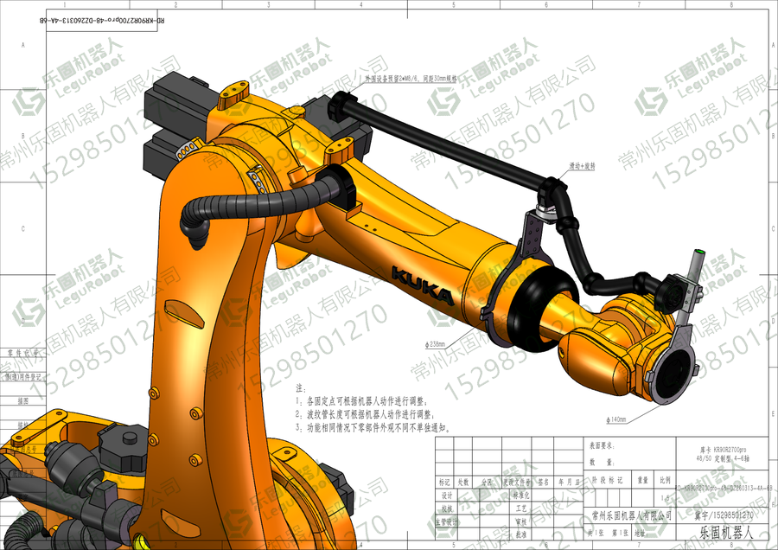Click the '标准化' label cell

(x=521, y=495)
